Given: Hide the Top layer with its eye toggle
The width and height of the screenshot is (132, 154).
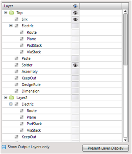Looking at the screenshot, I should pyautogui.click(x=75, y=13).
